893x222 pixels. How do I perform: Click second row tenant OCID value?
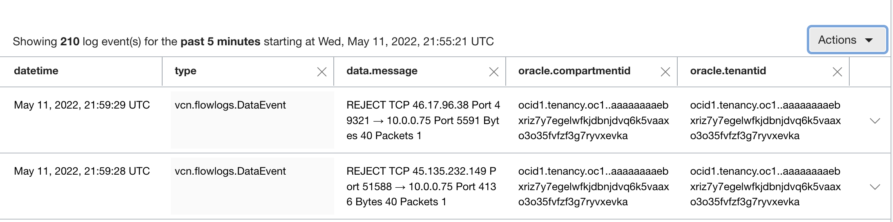pos(765,186)
